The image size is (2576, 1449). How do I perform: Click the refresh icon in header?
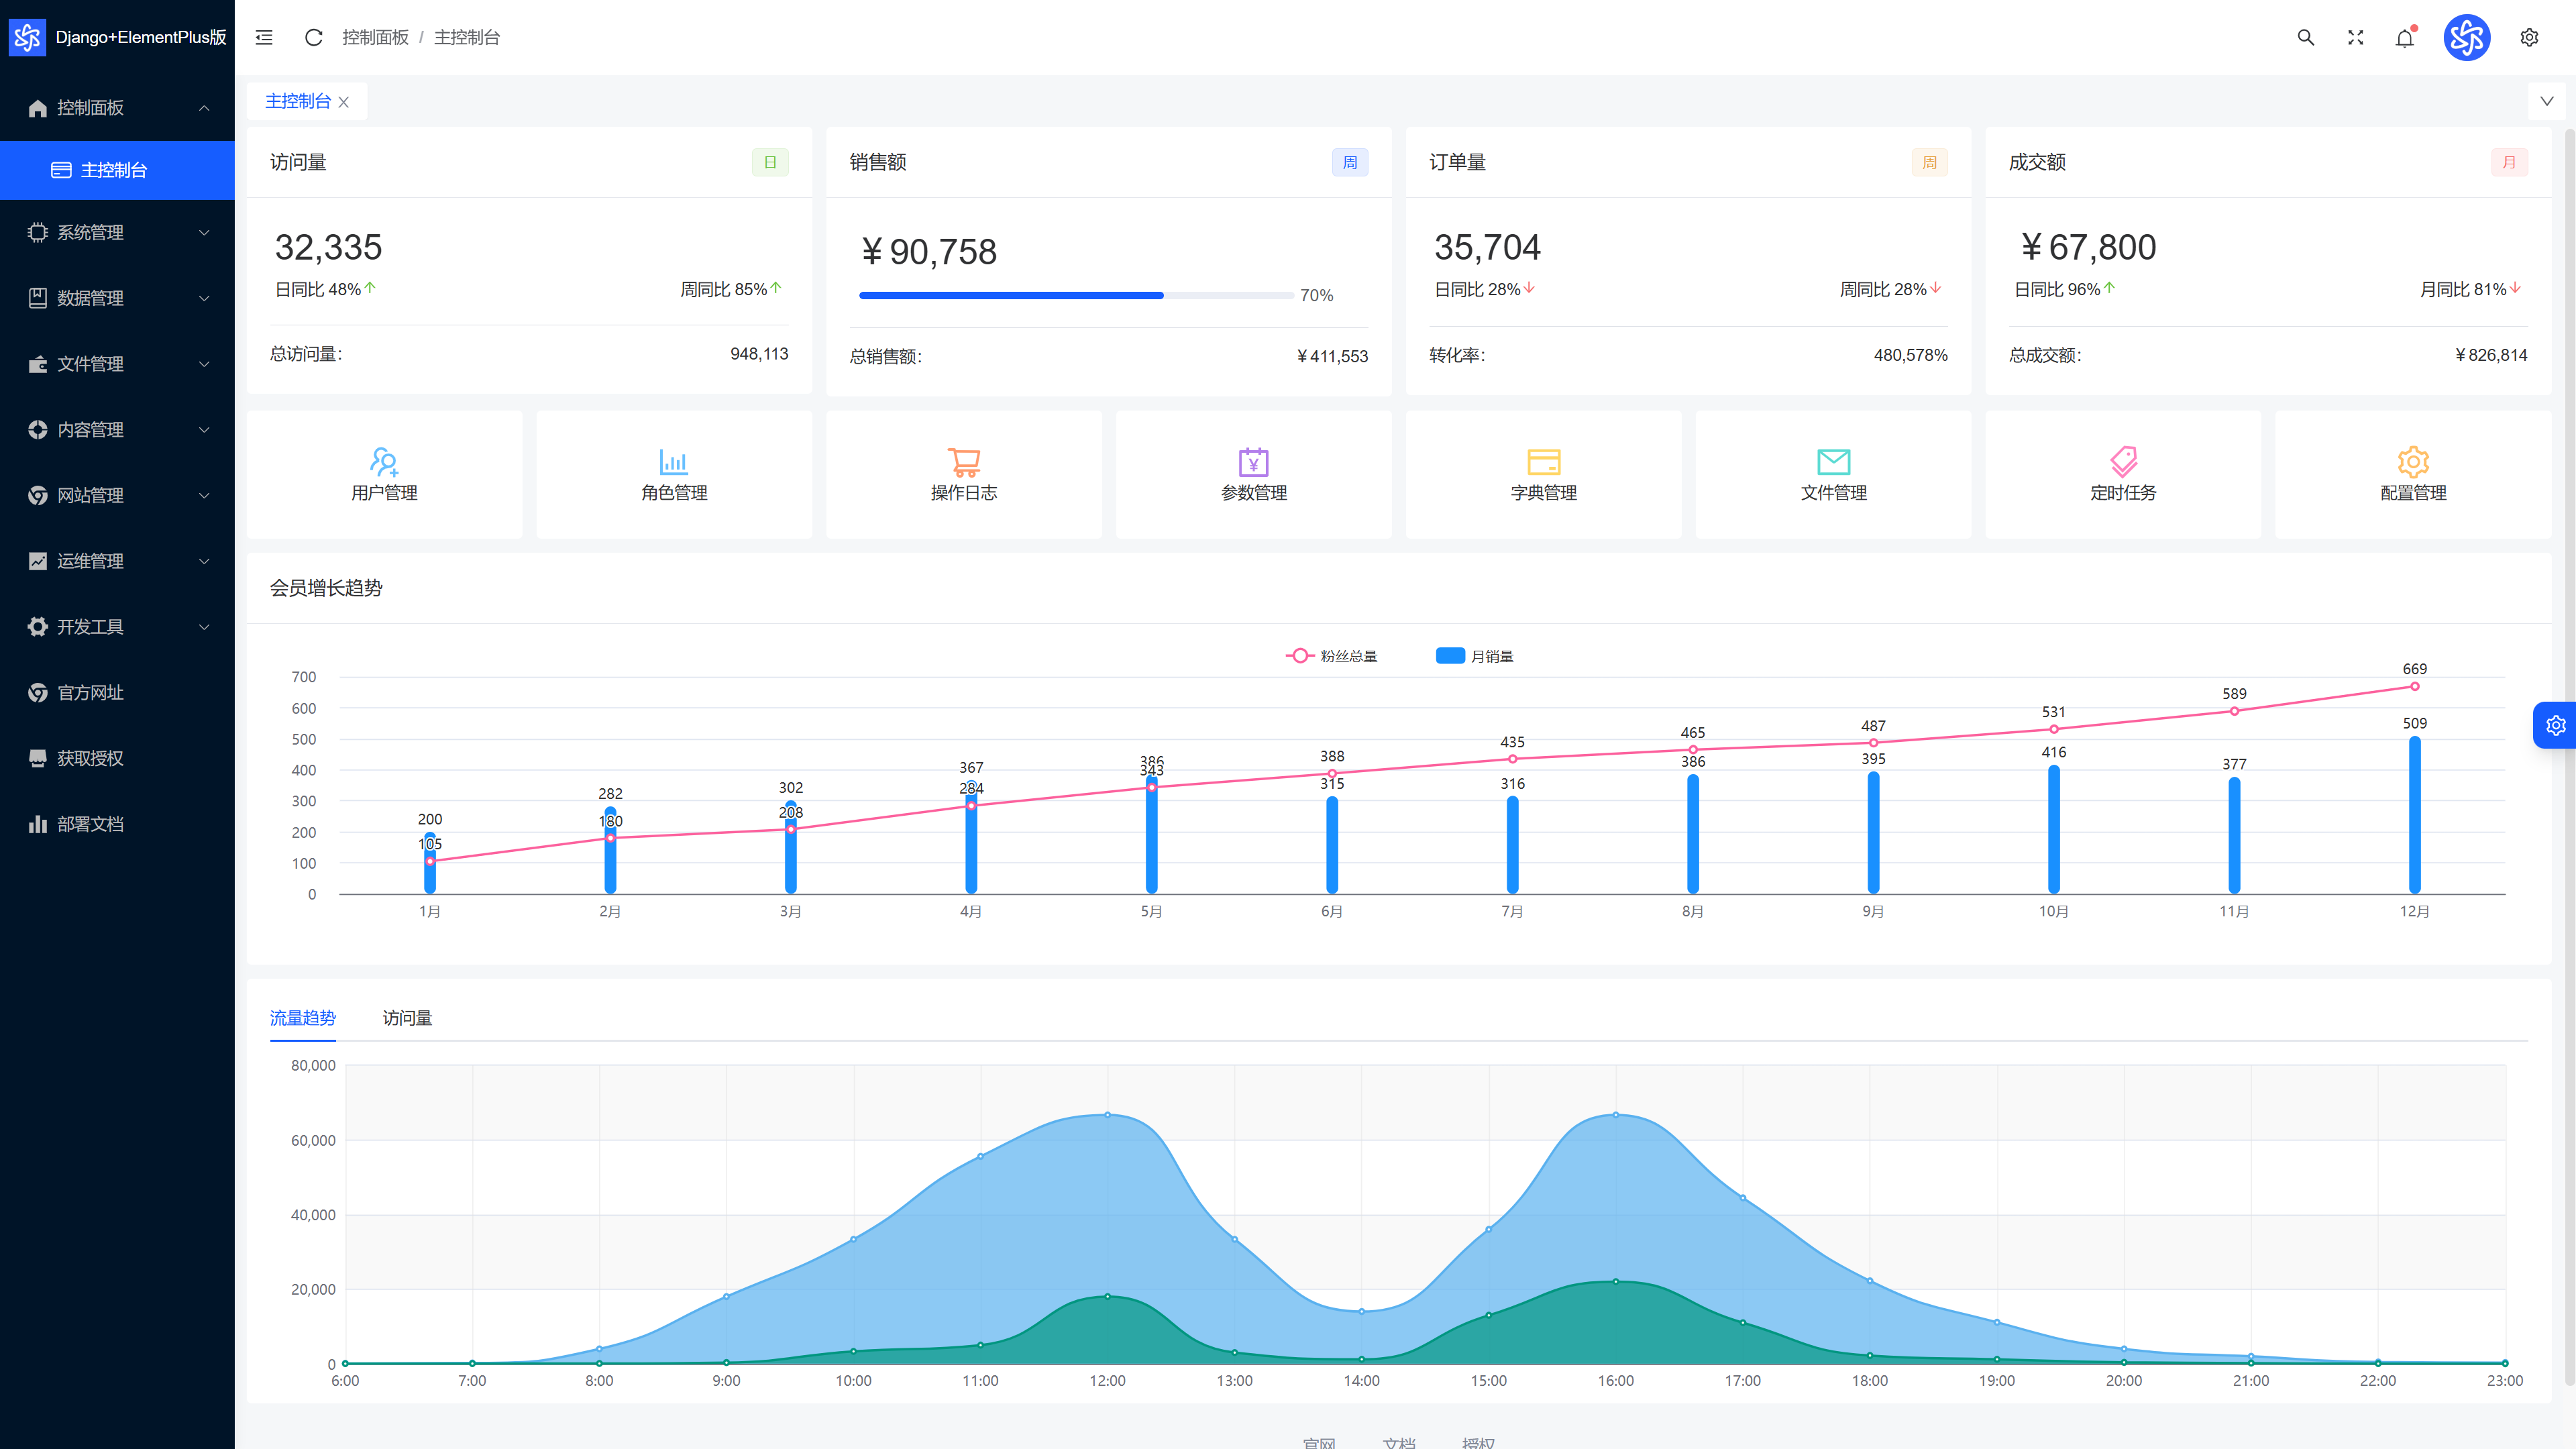coord(313,37)
